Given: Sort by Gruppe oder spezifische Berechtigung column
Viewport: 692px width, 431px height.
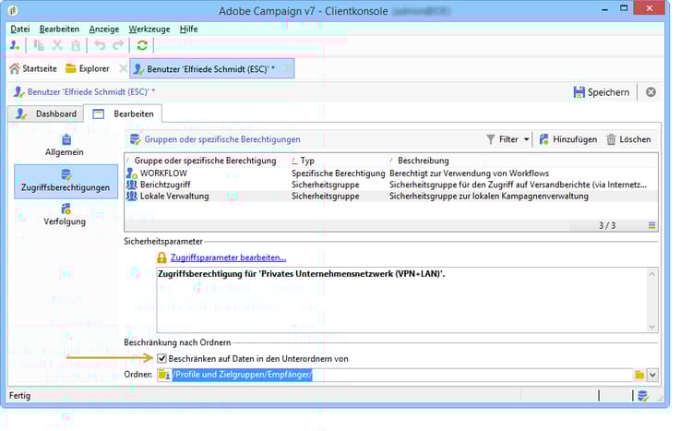Looking at the screenshot, I should point(205,161).
